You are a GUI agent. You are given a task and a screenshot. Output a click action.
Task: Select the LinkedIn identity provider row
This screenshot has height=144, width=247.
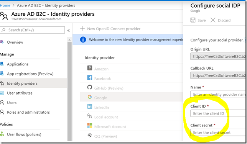tap(132, 107)
